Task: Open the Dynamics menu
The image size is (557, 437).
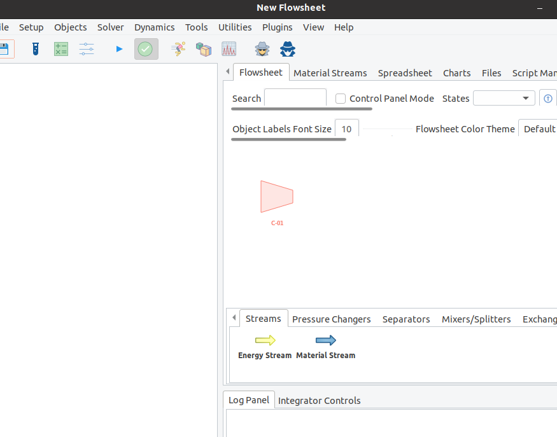Action: [x=154, y=27]
